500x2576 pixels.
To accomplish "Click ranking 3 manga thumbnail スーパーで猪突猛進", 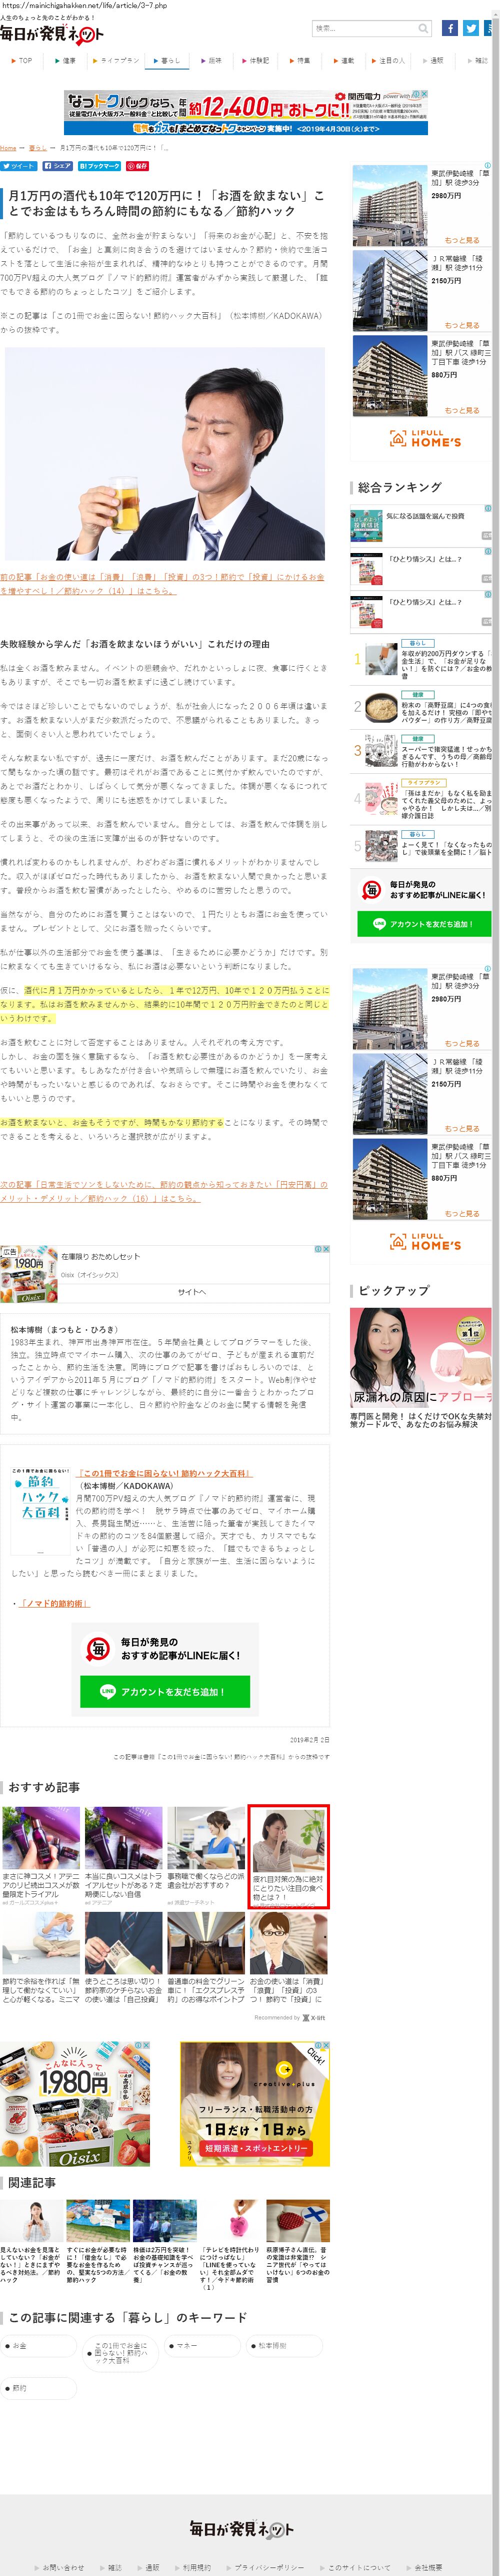I will 380,751.
